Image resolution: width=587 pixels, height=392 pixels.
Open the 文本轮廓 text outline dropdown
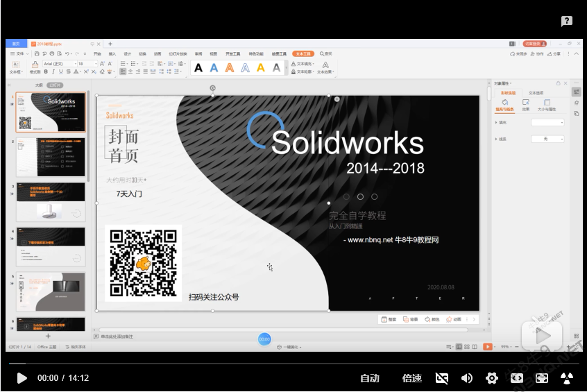click(303, 71)
